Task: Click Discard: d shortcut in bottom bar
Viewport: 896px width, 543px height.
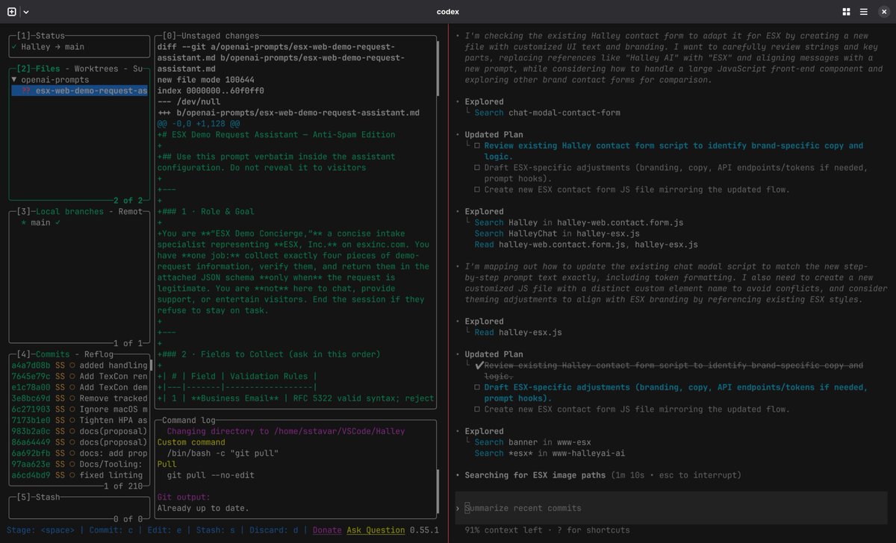Action: [276, 530]
